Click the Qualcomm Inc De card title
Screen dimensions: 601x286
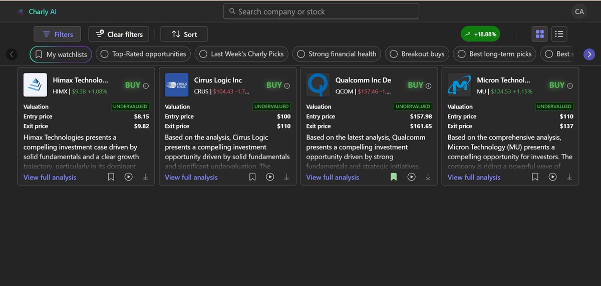point(364,80)
